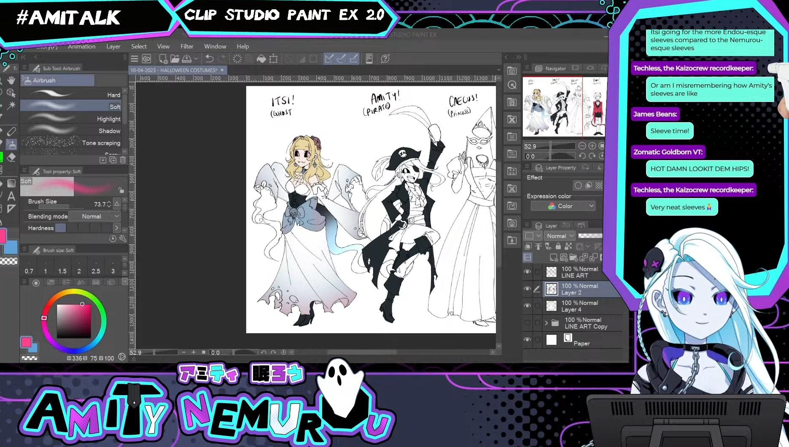Image resolution: width=789 pixels, height=447 pixels.
Task: Expand the LINE ART Copy folder
Action: click(x=547, y=323)
